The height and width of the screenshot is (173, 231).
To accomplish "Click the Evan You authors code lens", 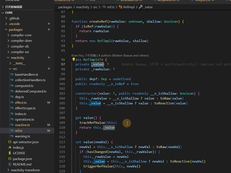I will (110, 55).
